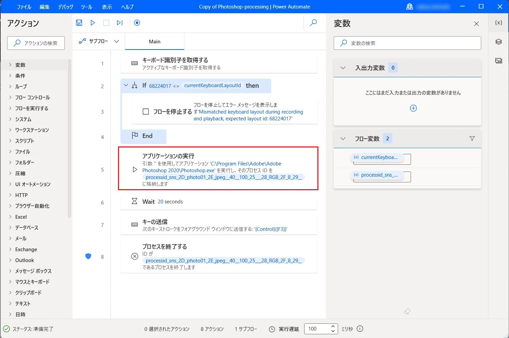Click the run next action icon
Image resolution: width=509 pixels, height=338 pixels.
(119, 23)
